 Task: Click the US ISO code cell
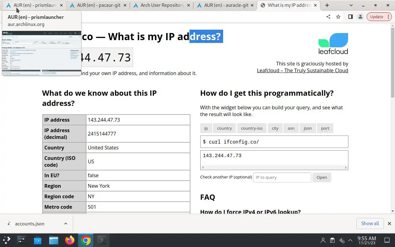pyautogui.click(x=138, y=161)
